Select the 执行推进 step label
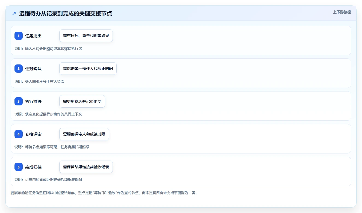 click(x=33, y=101)
